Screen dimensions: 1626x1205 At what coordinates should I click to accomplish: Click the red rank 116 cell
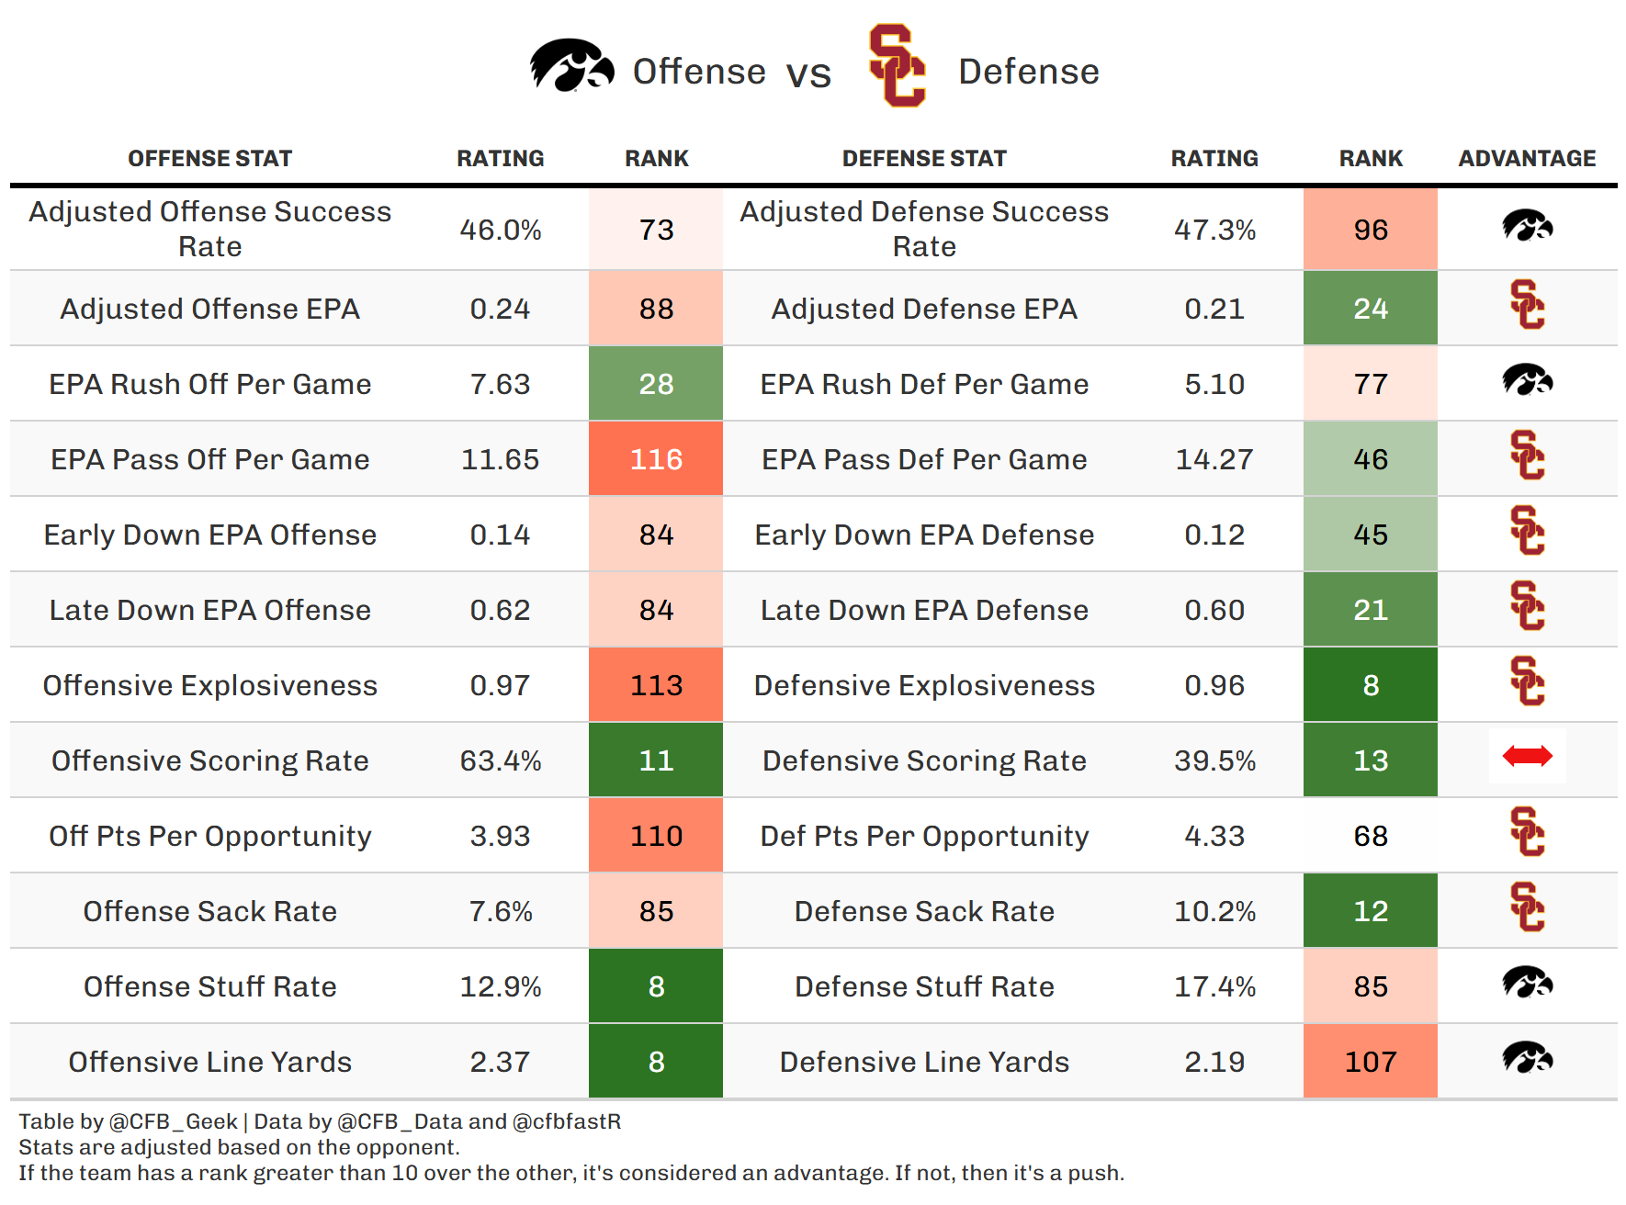click(656, 459)
